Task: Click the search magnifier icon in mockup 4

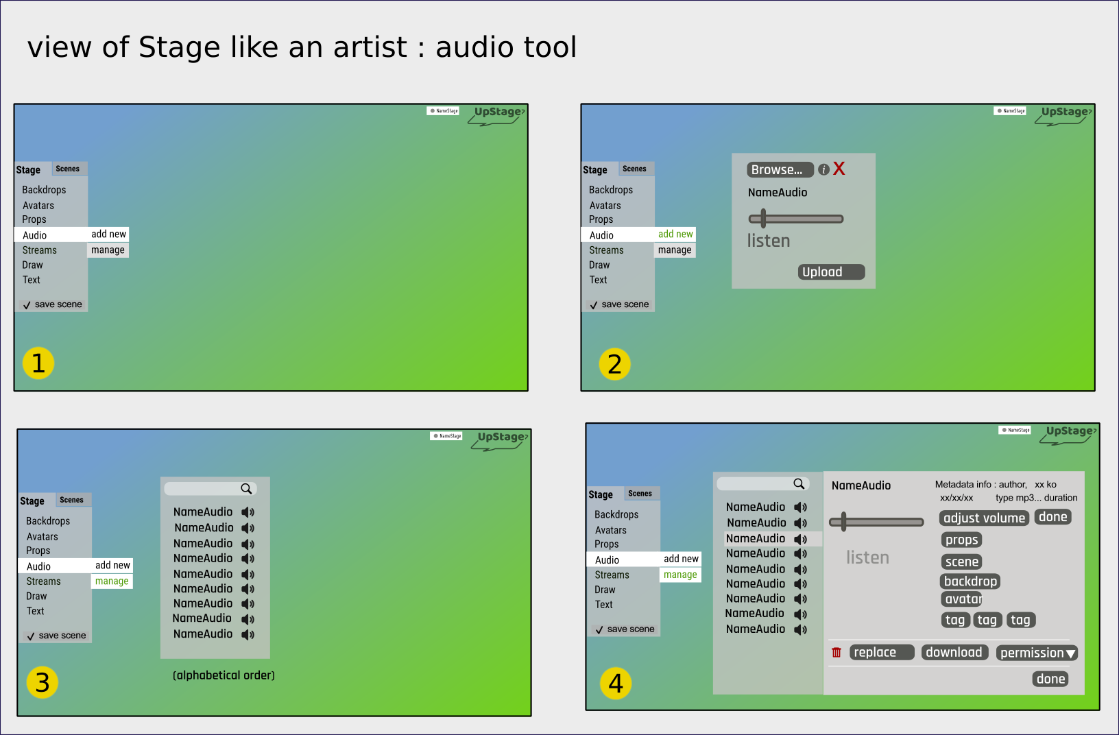Action: (x=799, y=484)
